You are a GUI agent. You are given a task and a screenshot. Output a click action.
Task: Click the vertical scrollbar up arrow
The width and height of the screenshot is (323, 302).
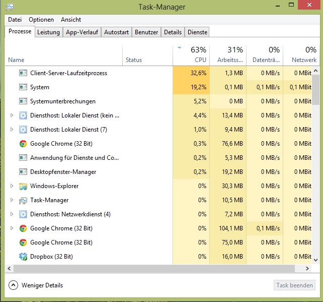[316, 71]
